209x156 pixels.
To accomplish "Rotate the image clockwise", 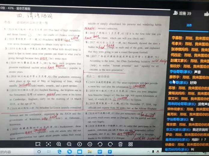I will click(x=110, y=144).
